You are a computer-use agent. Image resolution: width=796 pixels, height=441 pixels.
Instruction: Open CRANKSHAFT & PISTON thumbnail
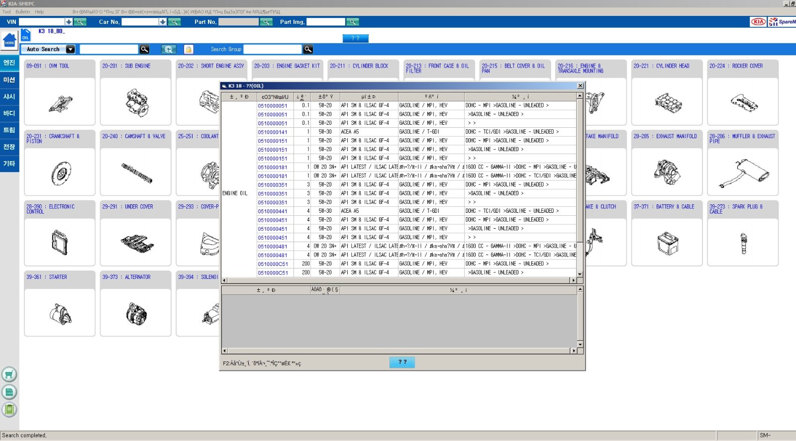click(x=60, y=173)
